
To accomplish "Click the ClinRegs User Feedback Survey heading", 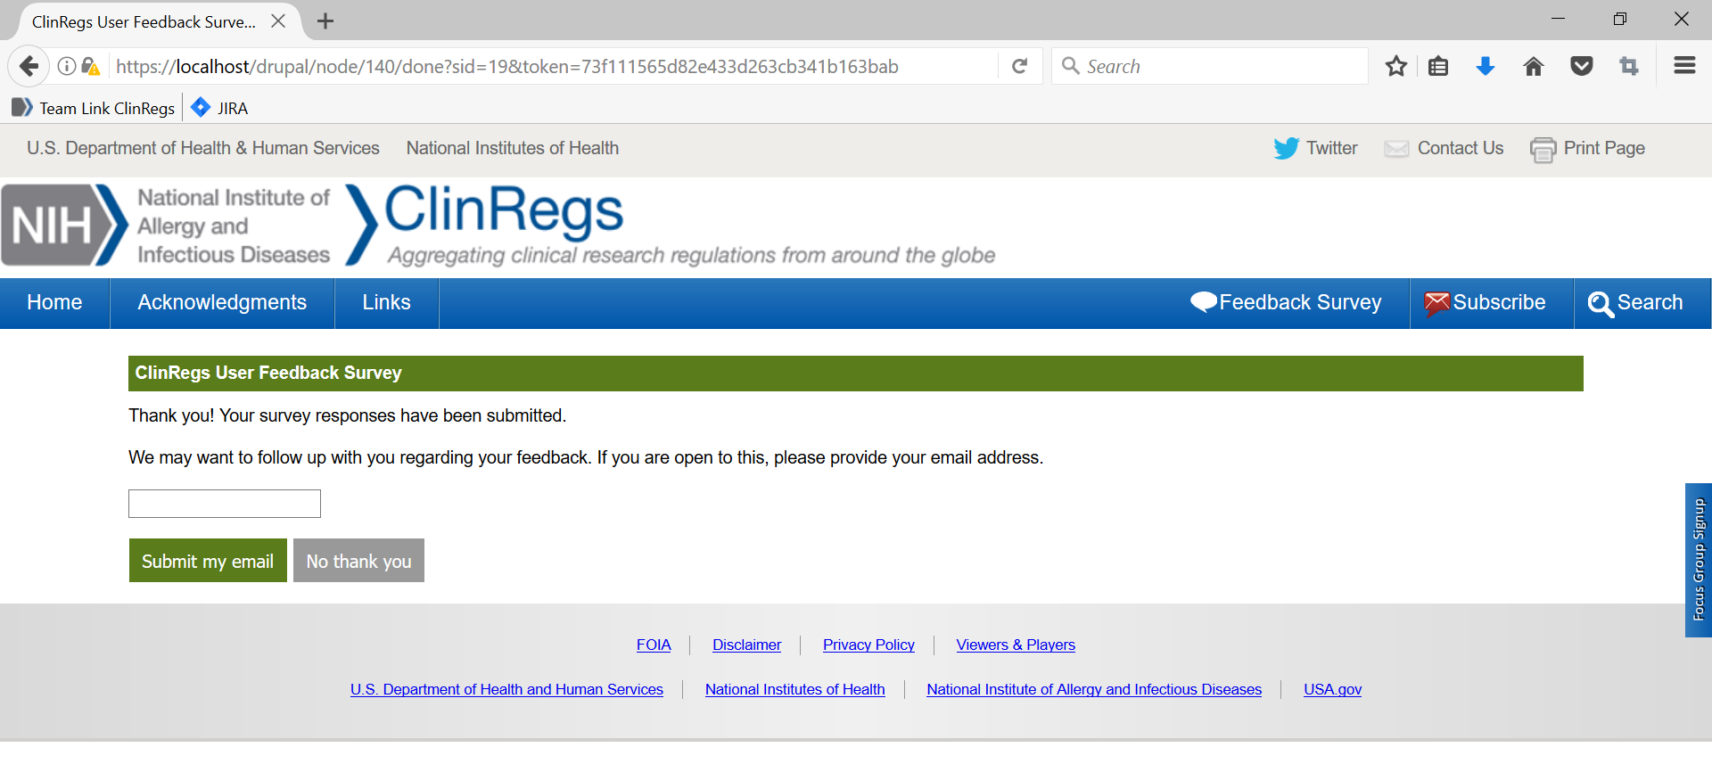I will 268,373.
